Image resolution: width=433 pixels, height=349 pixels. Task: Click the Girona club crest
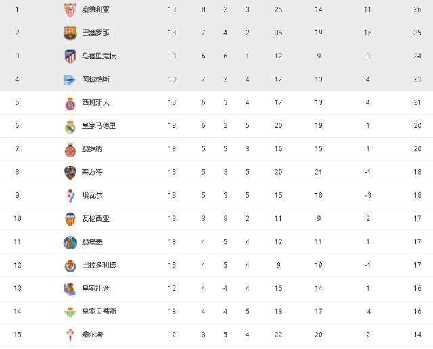coord(70,150)
